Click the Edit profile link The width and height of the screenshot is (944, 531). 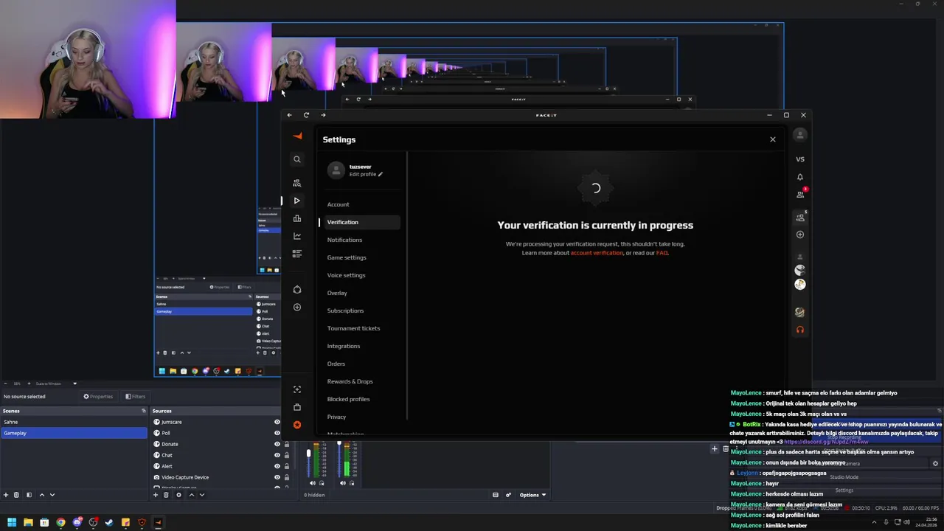(367, 174)
